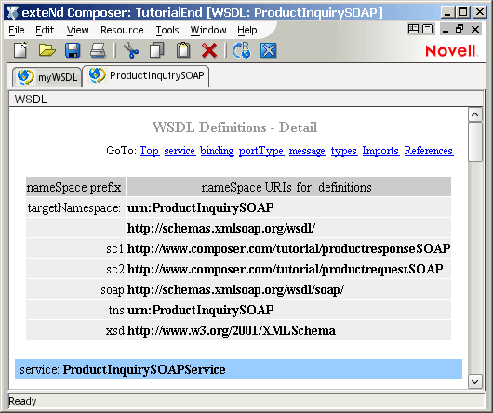Screen dimensions: 493x413
Task: Switch to the myWSDL tab
Action: 47,76
